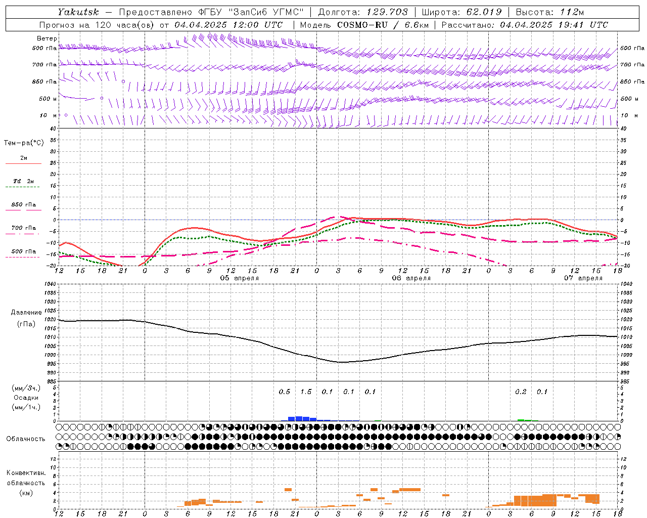Image resolution: width=647 pixels, height=518 pixels.
Task: Click the '(км)' unit under convective cloud label
Action: click(26, 493)
